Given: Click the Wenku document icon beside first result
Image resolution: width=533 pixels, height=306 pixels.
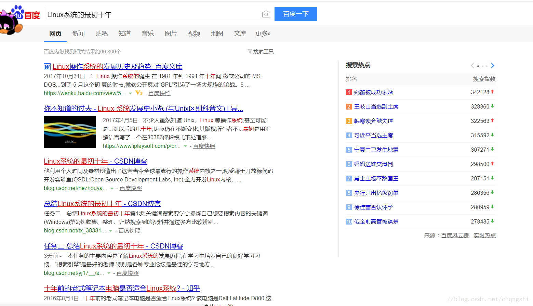Looking at the screenshot, I should coord(47,67).
